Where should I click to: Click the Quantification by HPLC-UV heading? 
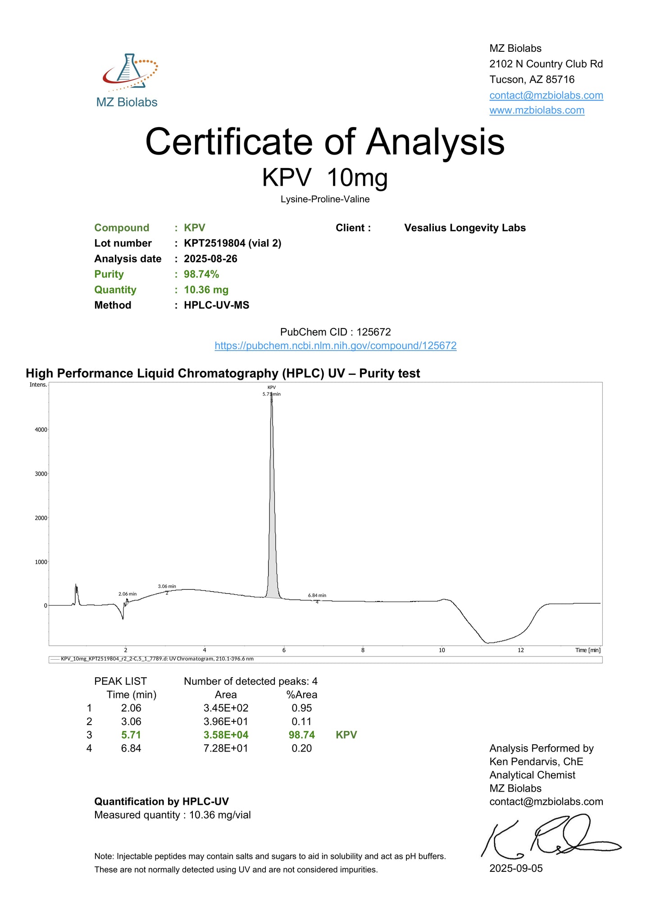point(161,802)
